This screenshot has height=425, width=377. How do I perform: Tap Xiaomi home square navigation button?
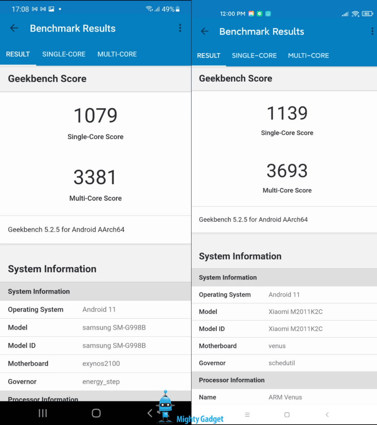pos(287,415)
